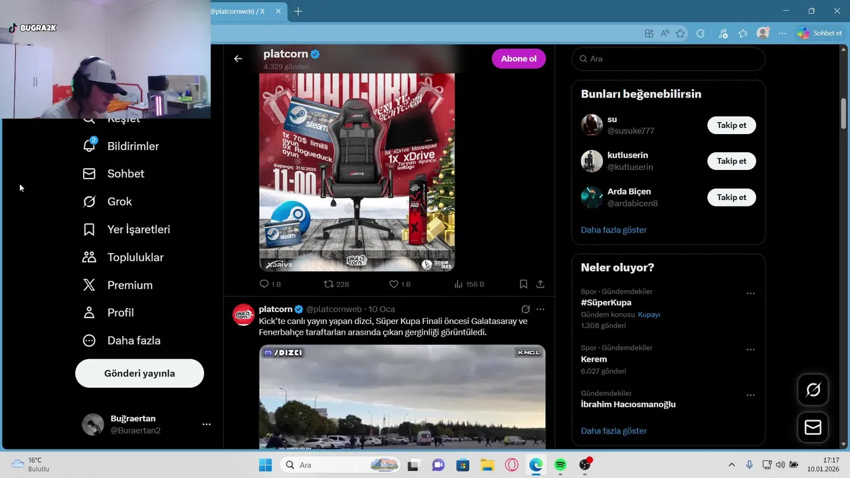Expand Daha fazla menu in the sidebar
This screenshot has height=478, width=850.
[x=121, y=341]
